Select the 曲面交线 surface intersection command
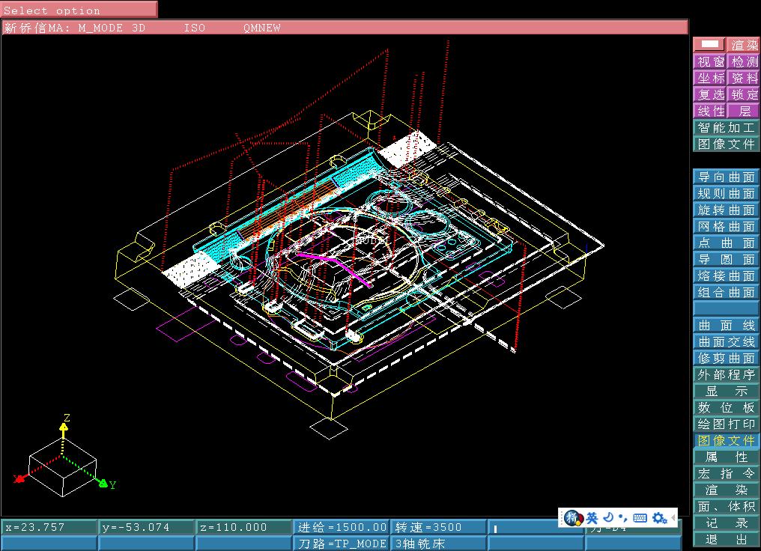Screen dimensions: 761x551 pos(726,342)
